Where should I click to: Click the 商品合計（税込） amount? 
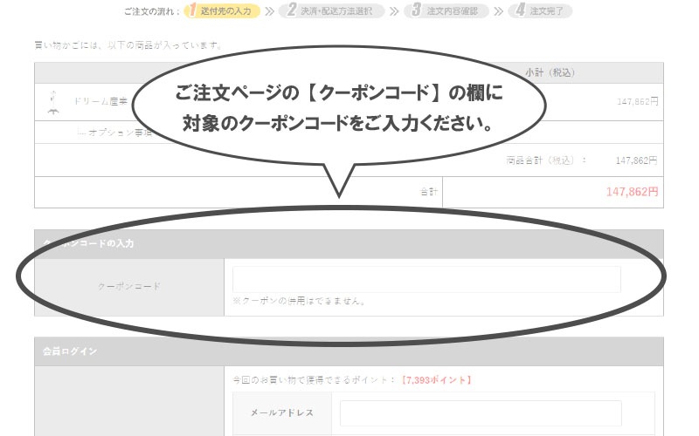point(635,160)
